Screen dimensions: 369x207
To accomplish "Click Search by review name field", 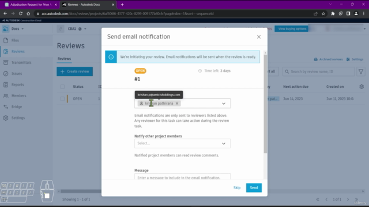I will pos(319,71).
